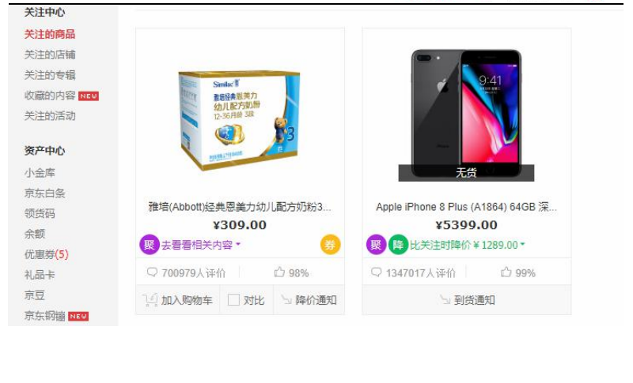This screenshot has height=383, width=633.
Task: Click the iPhone 8 Plus product image
Action: coord(466,114)
